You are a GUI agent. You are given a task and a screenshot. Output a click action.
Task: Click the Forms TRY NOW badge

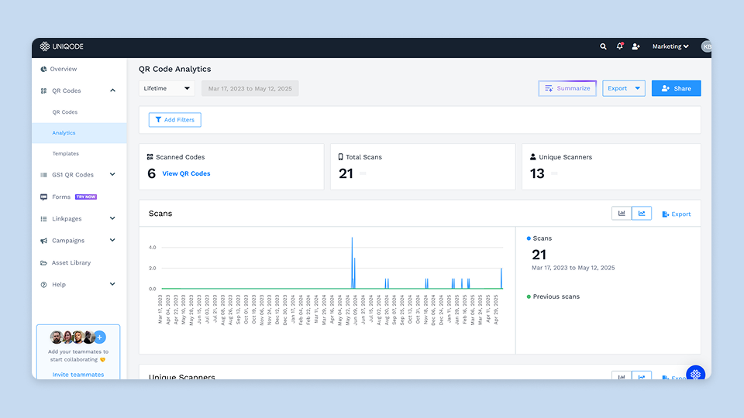pos(86,197)
